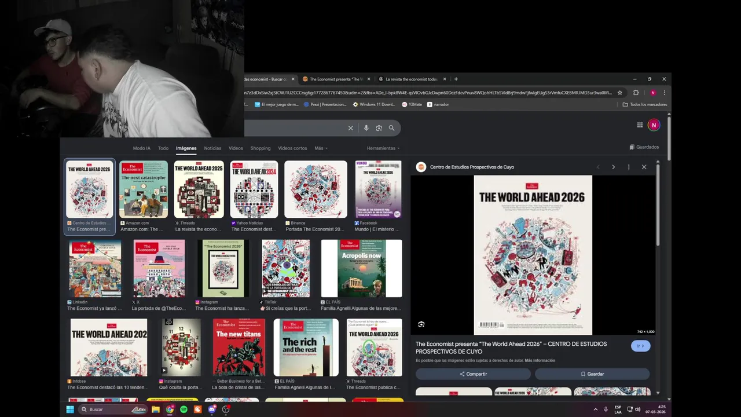Switch to Noticias tab
This screenshot has height=417, width=741.
[212, 148]
